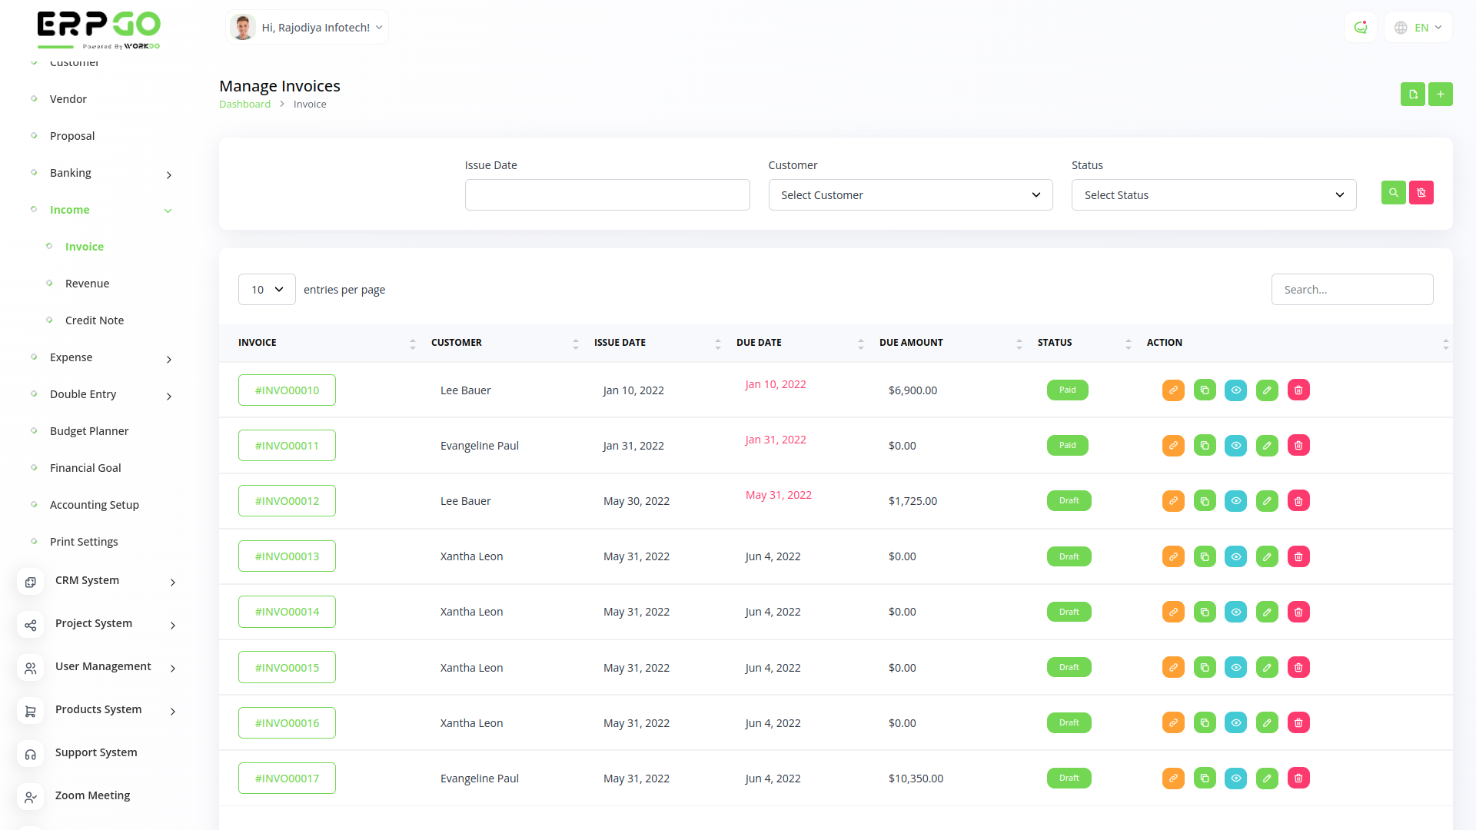Open Revenue in the Income submenu
The image size is (1476, 830).
click(87, 284)
